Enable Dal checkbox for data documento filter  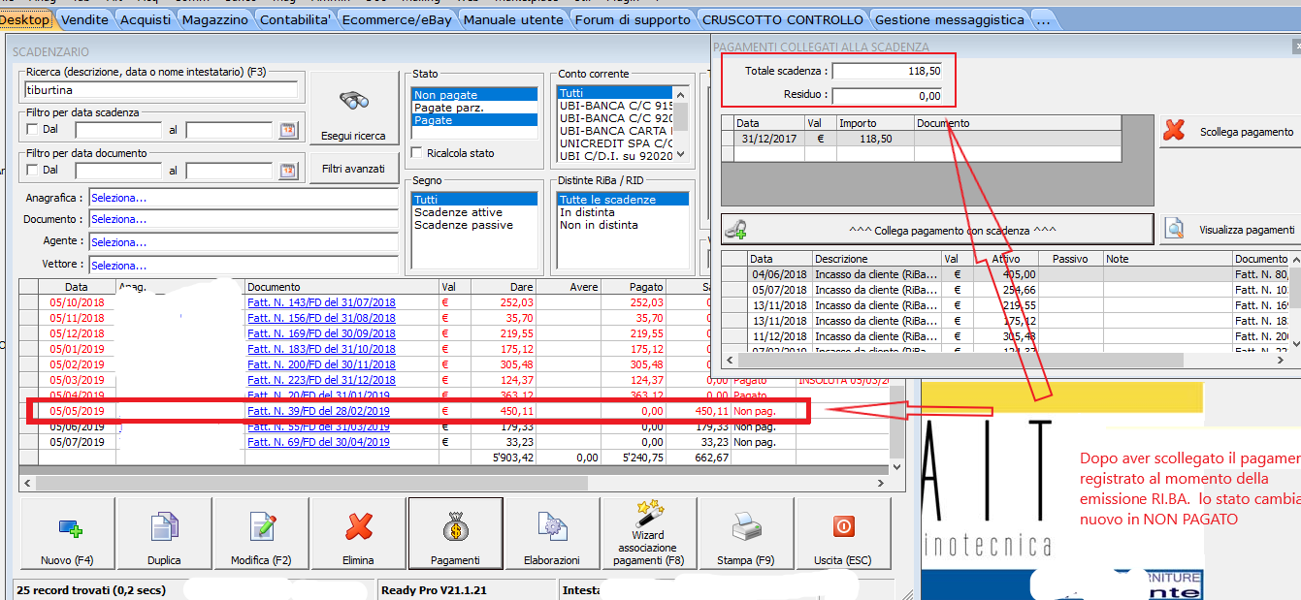(x=32, y=170)
